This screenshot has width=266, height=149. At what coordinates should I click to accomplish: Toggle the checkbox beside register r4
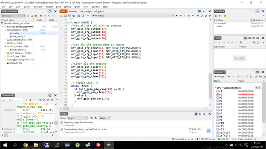click(217, 104)
